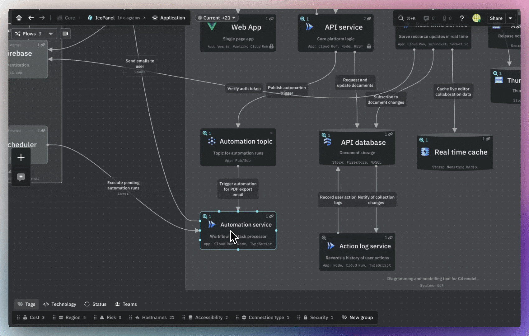Select the Web App node
This screenshot has width=529, height=336.
238,33
